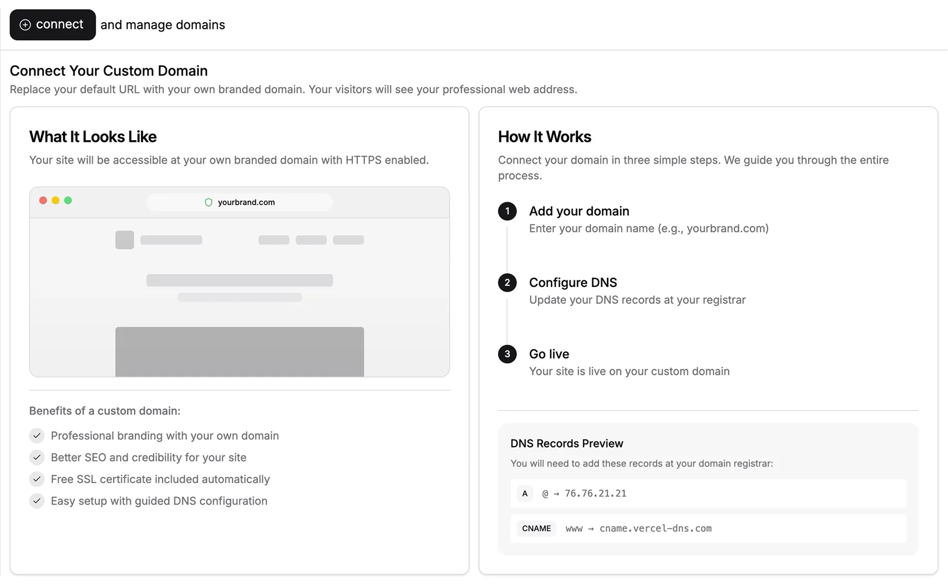The width and height of the screenshot is (948, 584).
Task: Select the 'www → cname.vercel-dns.com' record value
Action: coord(638,529)
